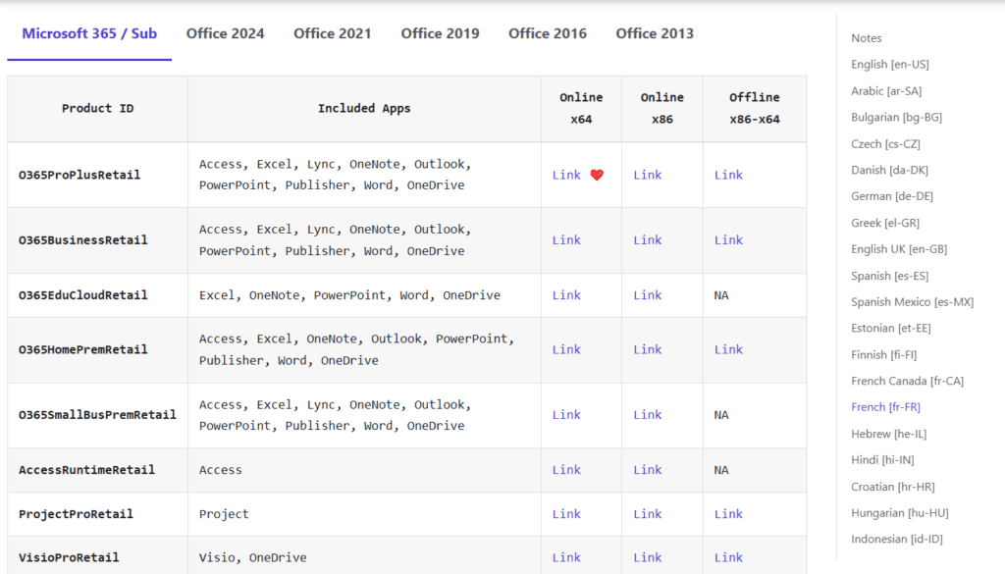Open Online x86 link for O365SmallBusPremRetail

[648, 415]
